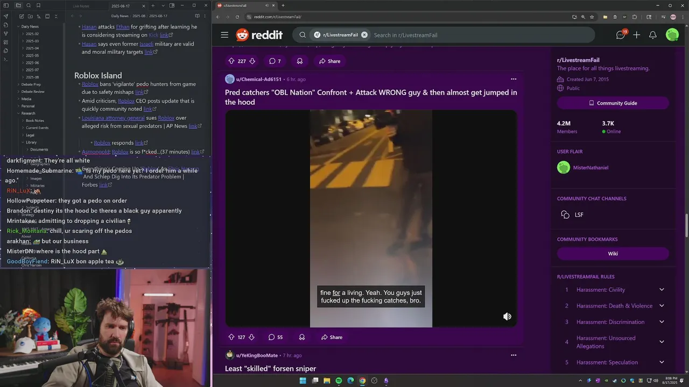Open the Hasan attacks Ethan Kick link

tap(165, 35)
